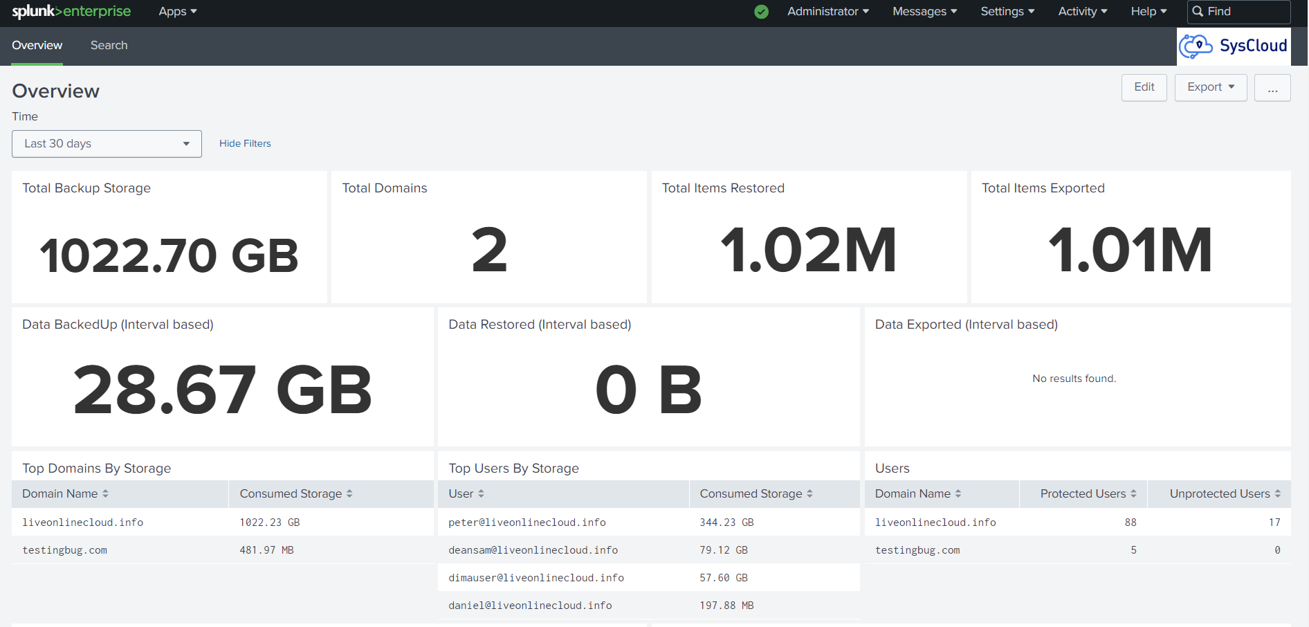
Task: Click the green system health status icon
Action: click(761, 12)
